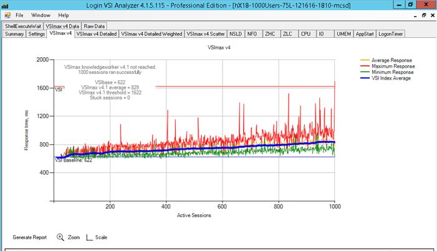This screenshot has width=437, height=251.
Task: Click the '1000 sessions ran successfully' text
Action: coord(110,72)
